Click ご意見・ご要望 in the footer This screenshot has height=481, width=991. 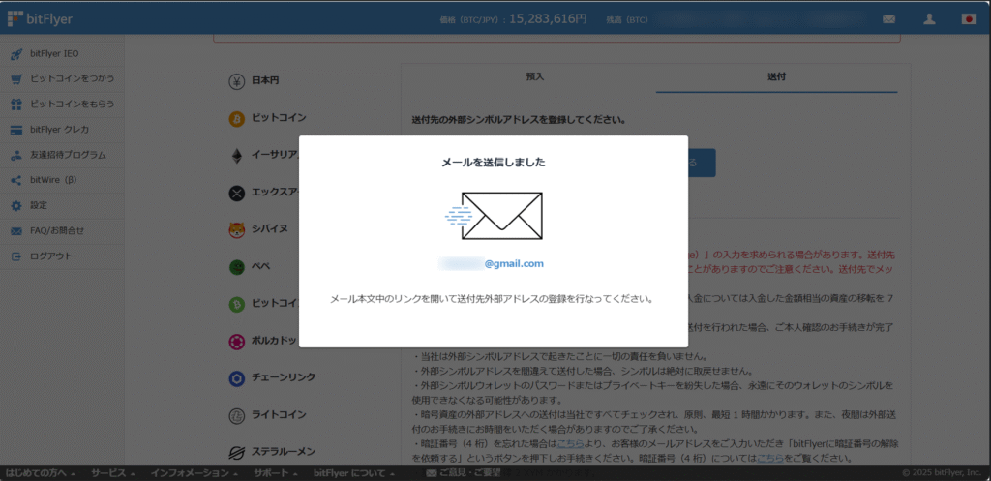coord(465,473)
